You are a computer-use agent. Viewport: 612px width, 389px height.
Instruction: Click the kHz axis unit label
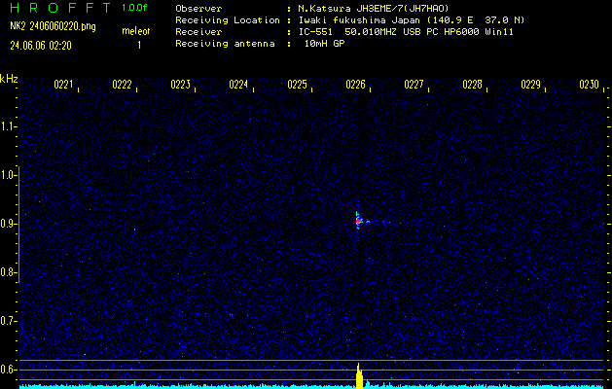(x=9, y=79)
